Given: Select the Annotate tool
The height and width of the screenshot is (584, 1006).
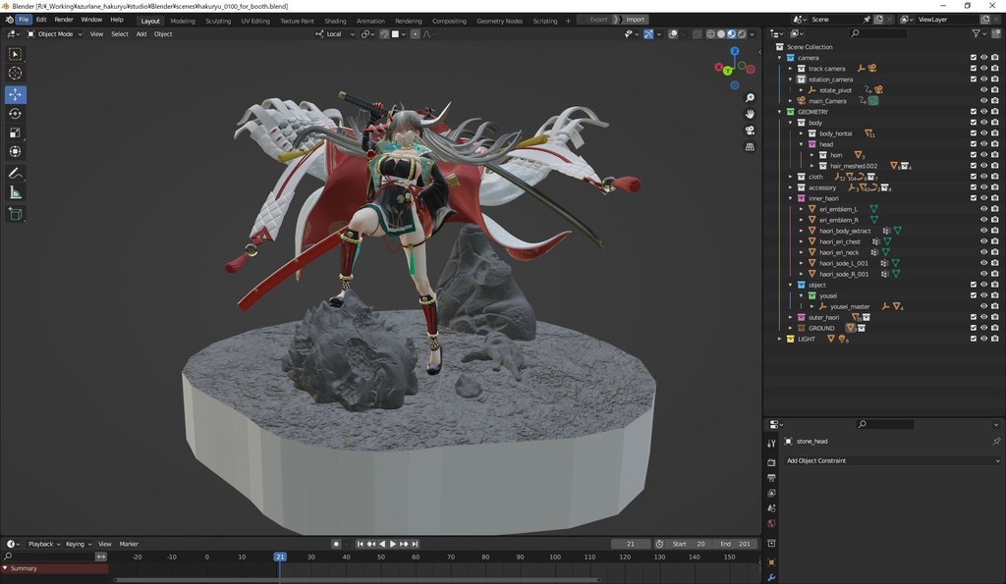Looking at the screenshot, I should point(15,173).
